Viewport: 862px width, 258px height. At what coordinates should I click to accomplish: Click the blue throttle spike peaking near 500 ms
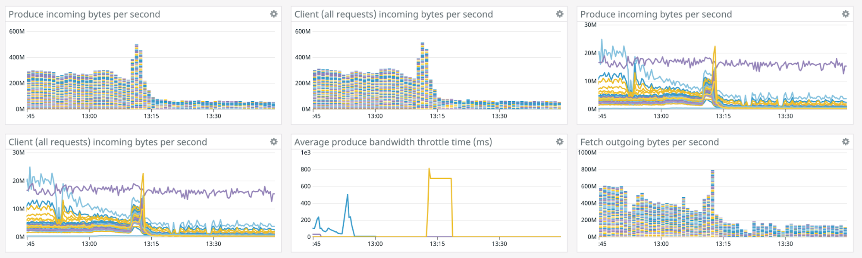pos(347,196)
